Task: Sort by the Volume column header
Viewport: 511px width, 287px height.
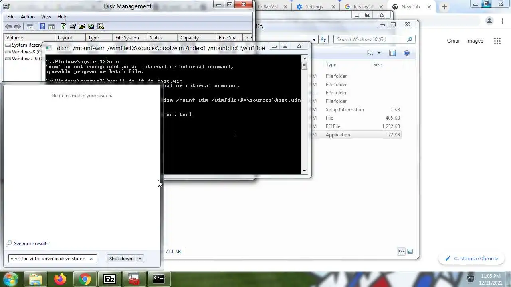Action: click(x=30, y=38)
